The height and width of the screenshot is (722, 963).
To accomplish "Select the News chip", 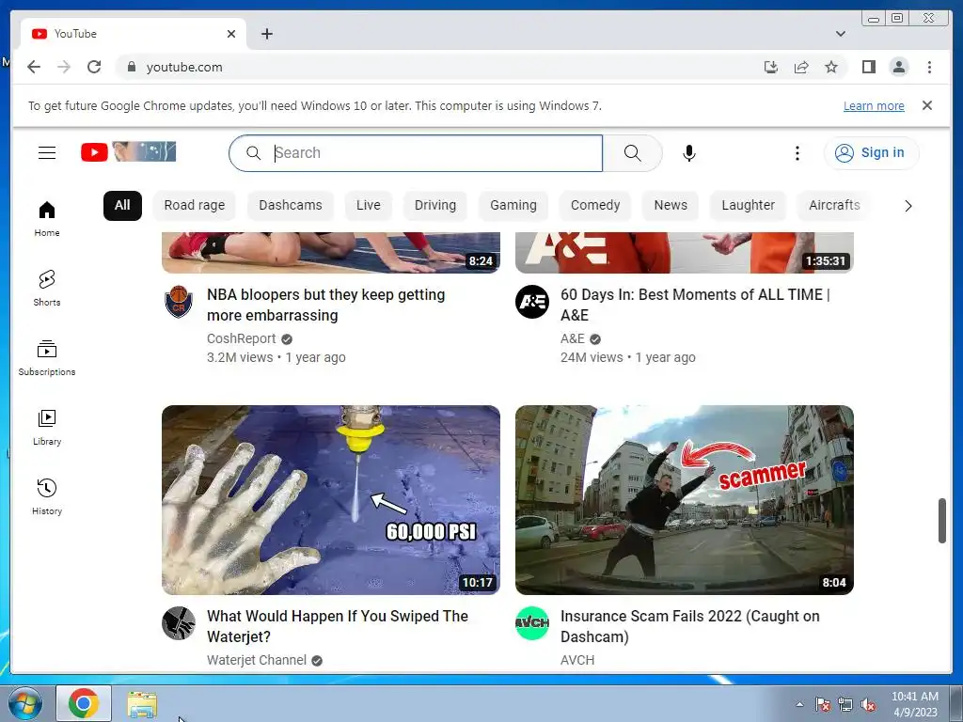I will point(670,205).
